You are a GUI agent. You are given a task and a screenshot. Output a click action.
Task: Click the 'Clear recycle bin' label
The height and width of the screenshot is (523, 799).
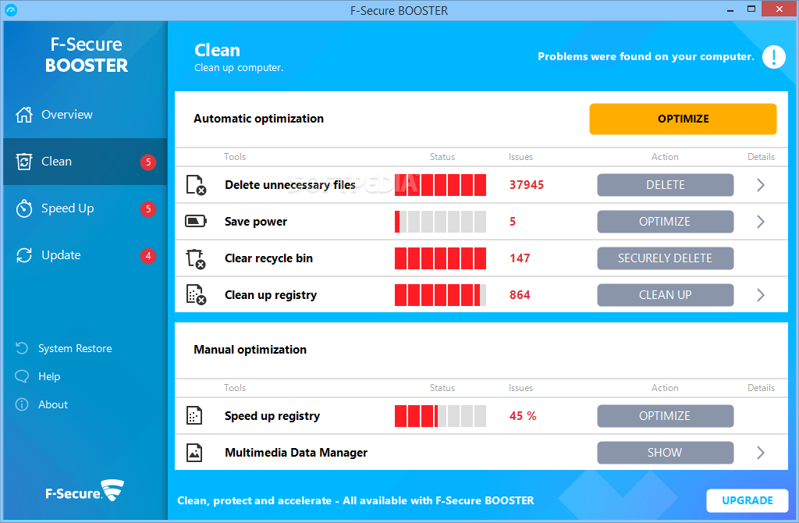click(268, 258)
